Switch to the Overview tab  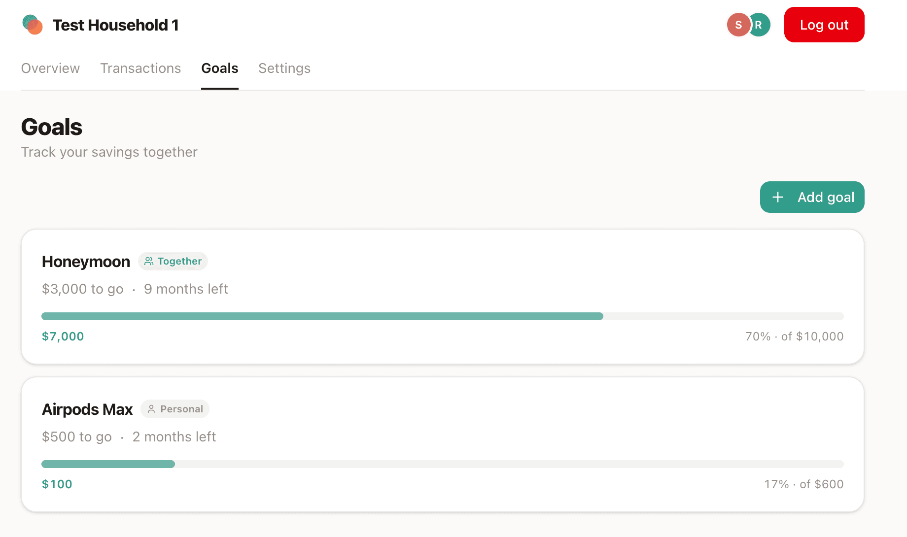[50, 68]
